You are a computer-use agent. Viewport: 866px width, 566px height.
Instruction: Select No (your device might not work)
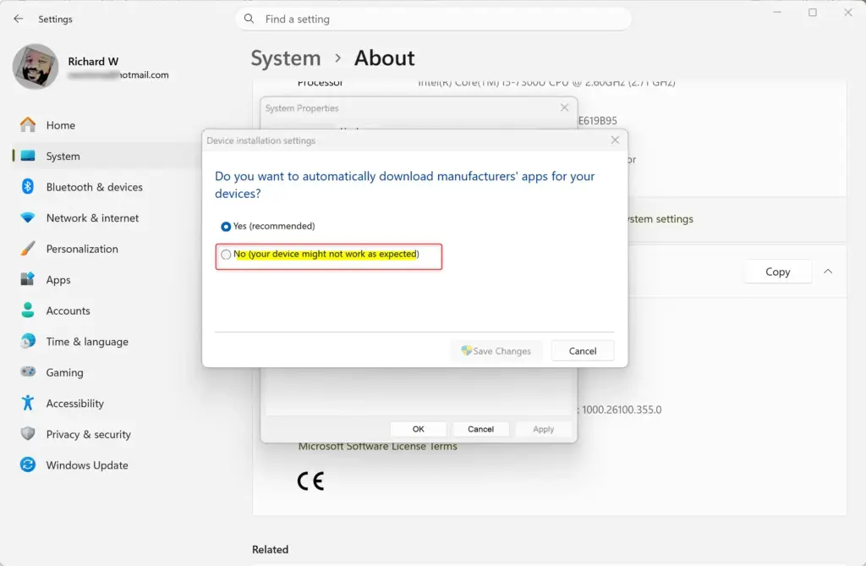point(226,255)
